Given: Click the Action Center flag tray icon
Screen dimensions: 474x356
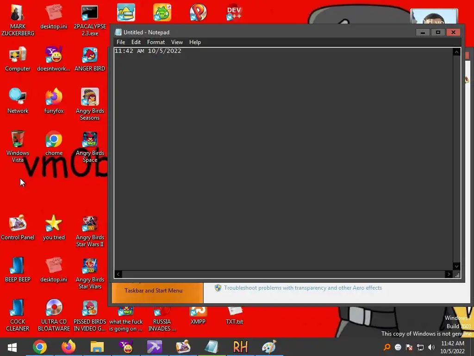Looking at the screenshot, I should 409,347.
